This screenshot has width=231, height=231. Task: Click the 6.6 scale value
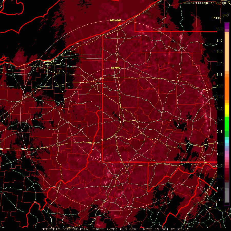219,74
